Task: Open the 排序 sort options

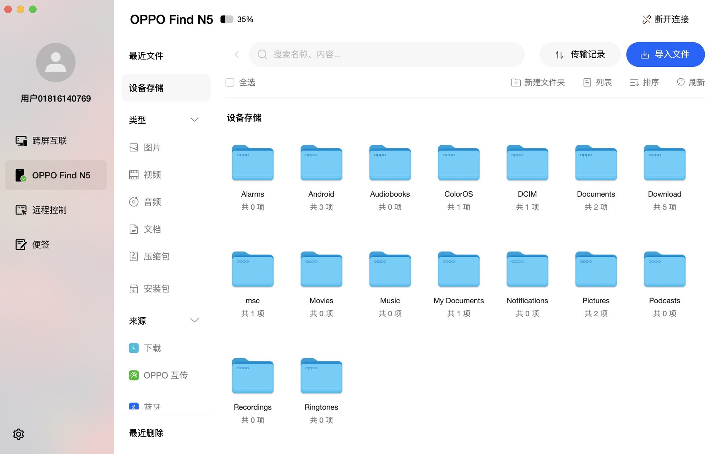Action: tap(644, 83)
